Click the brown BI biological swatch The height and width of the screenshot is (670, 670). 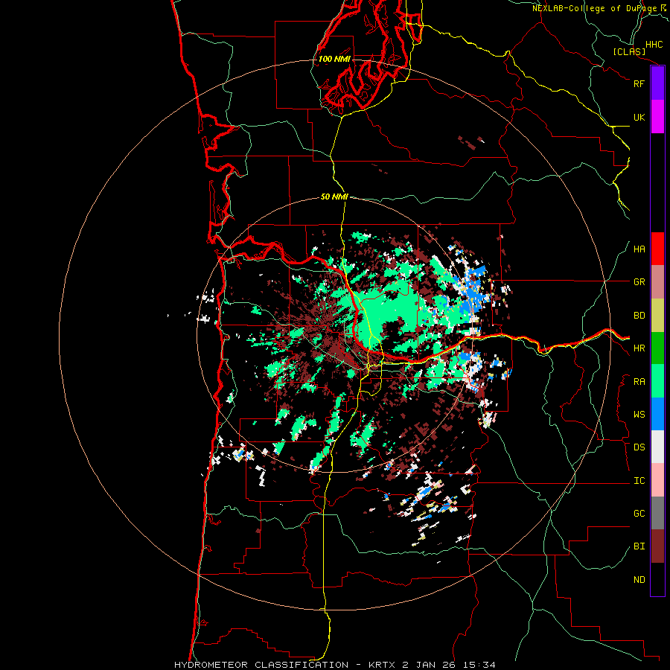pyautogui.click(x=657, y=546)
